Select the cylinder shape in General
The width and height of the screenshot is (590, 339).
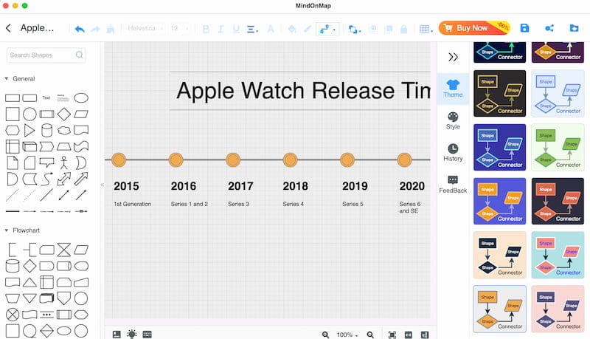coord(46,130)
